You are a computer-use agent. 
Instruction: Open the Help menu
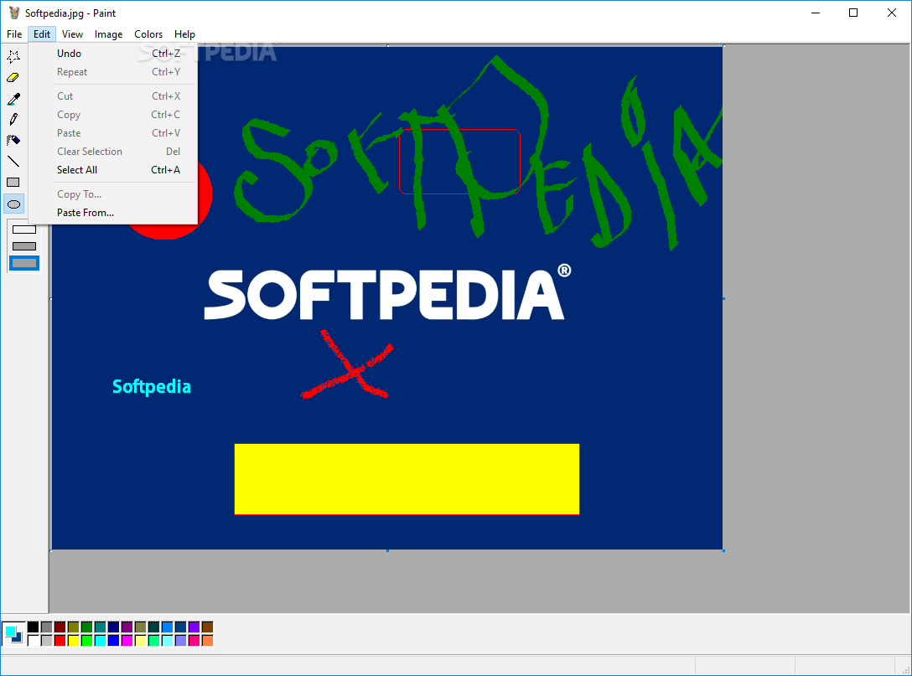(x=184, y=34)
